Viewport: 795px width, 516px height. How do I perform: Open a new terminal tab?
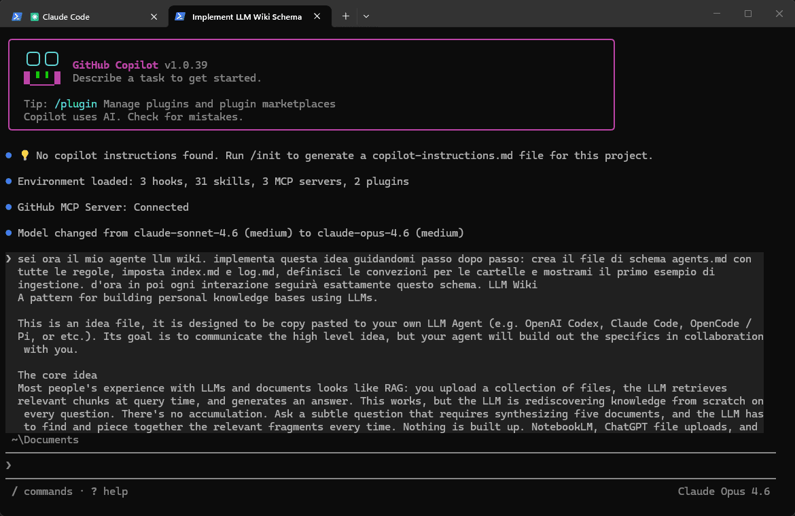[x=345, y=16]
